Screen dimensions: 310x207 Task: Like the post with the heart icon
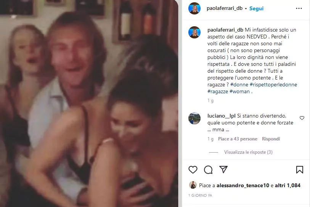coord(193,170)
